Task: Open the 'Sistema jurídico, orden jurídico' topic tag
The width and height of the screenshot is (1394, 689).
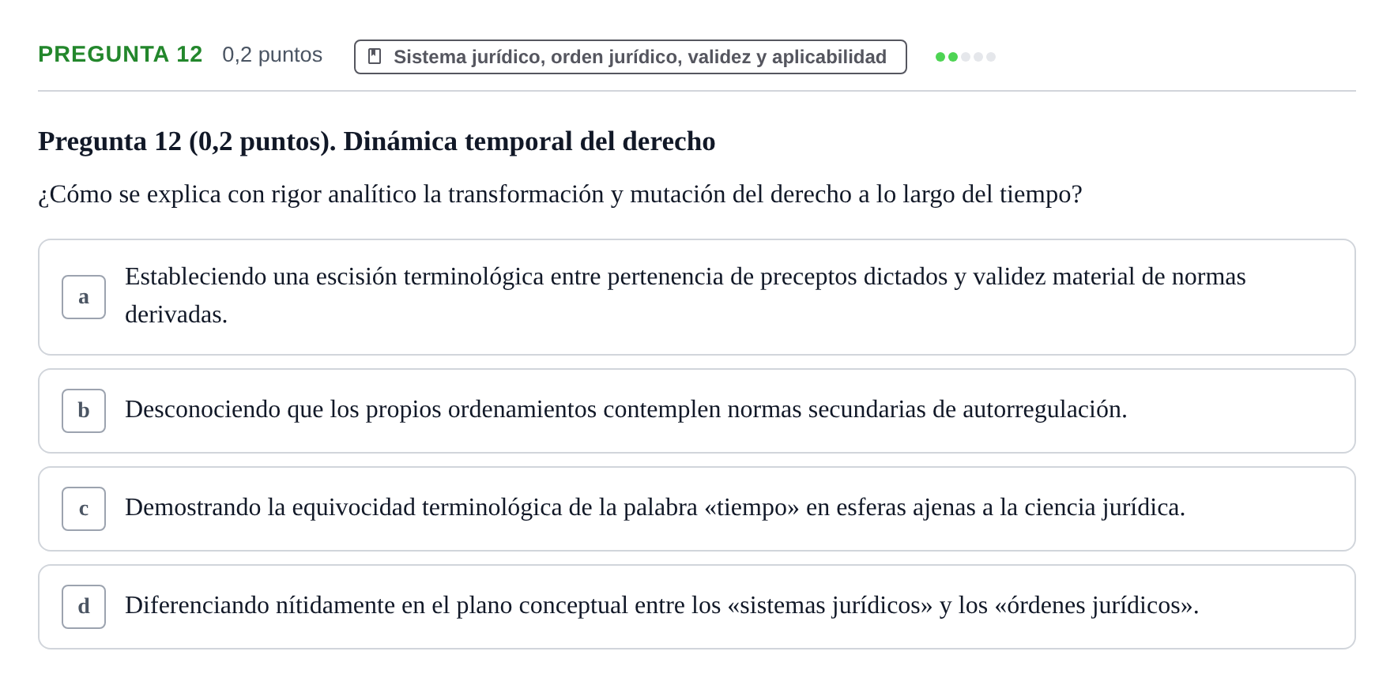Action: point(631,57)
